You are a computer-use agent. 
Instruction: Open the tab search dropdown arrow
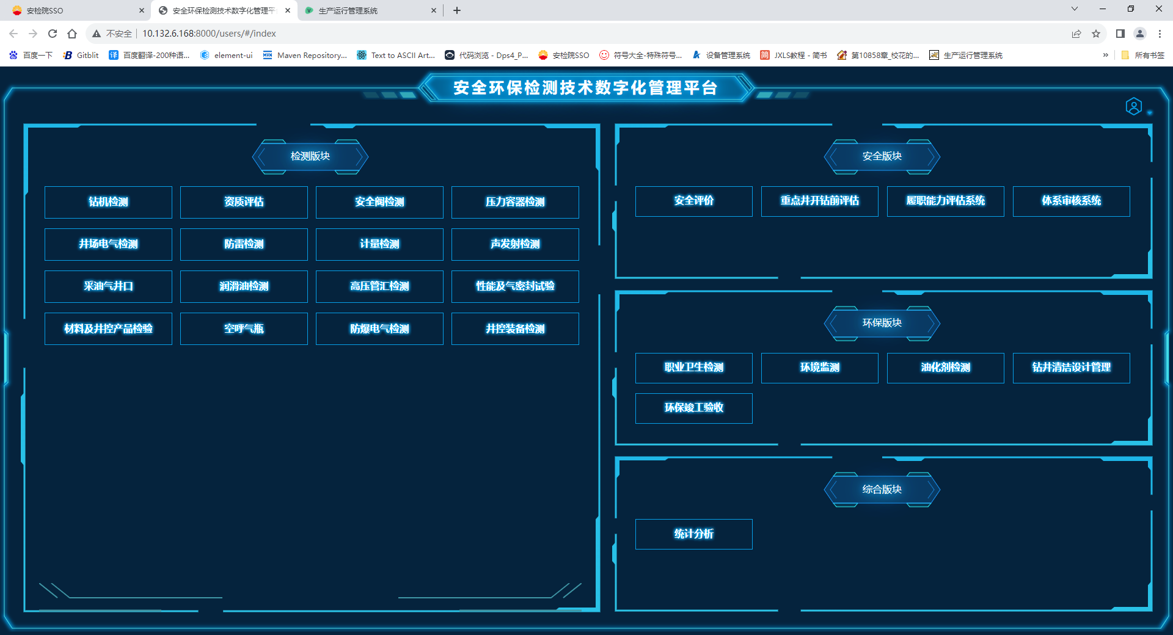1075,9
